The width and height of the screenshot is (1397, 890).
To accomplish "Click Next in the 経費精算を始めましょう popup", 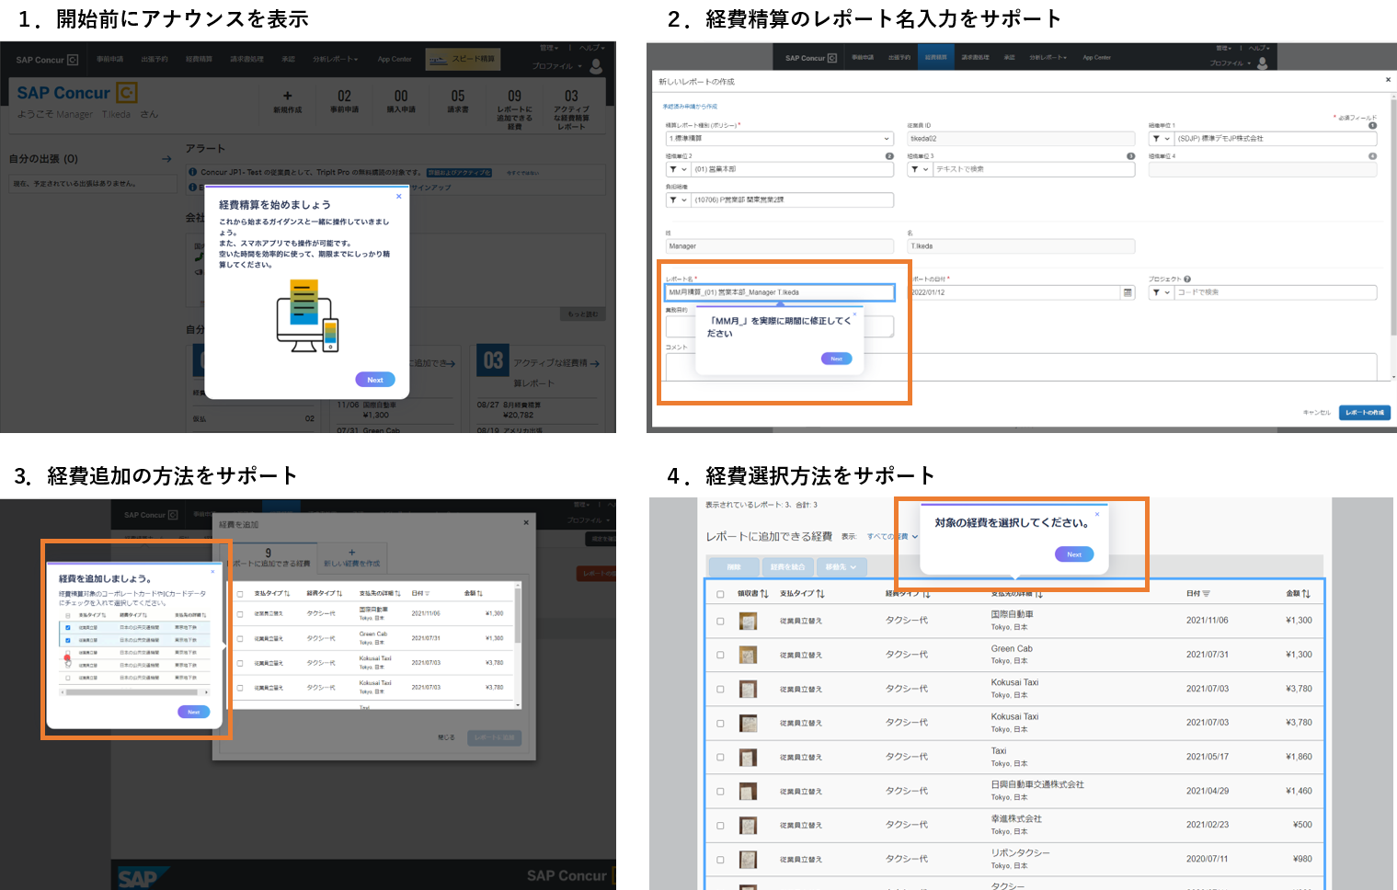I will pos(375,380).
